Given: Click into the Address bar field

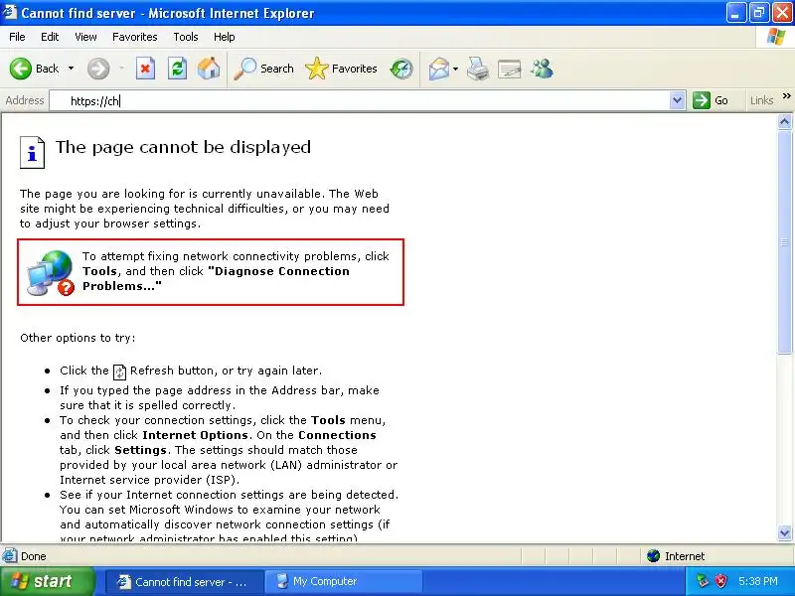Looking at the screenshot, I should point(360,101).
